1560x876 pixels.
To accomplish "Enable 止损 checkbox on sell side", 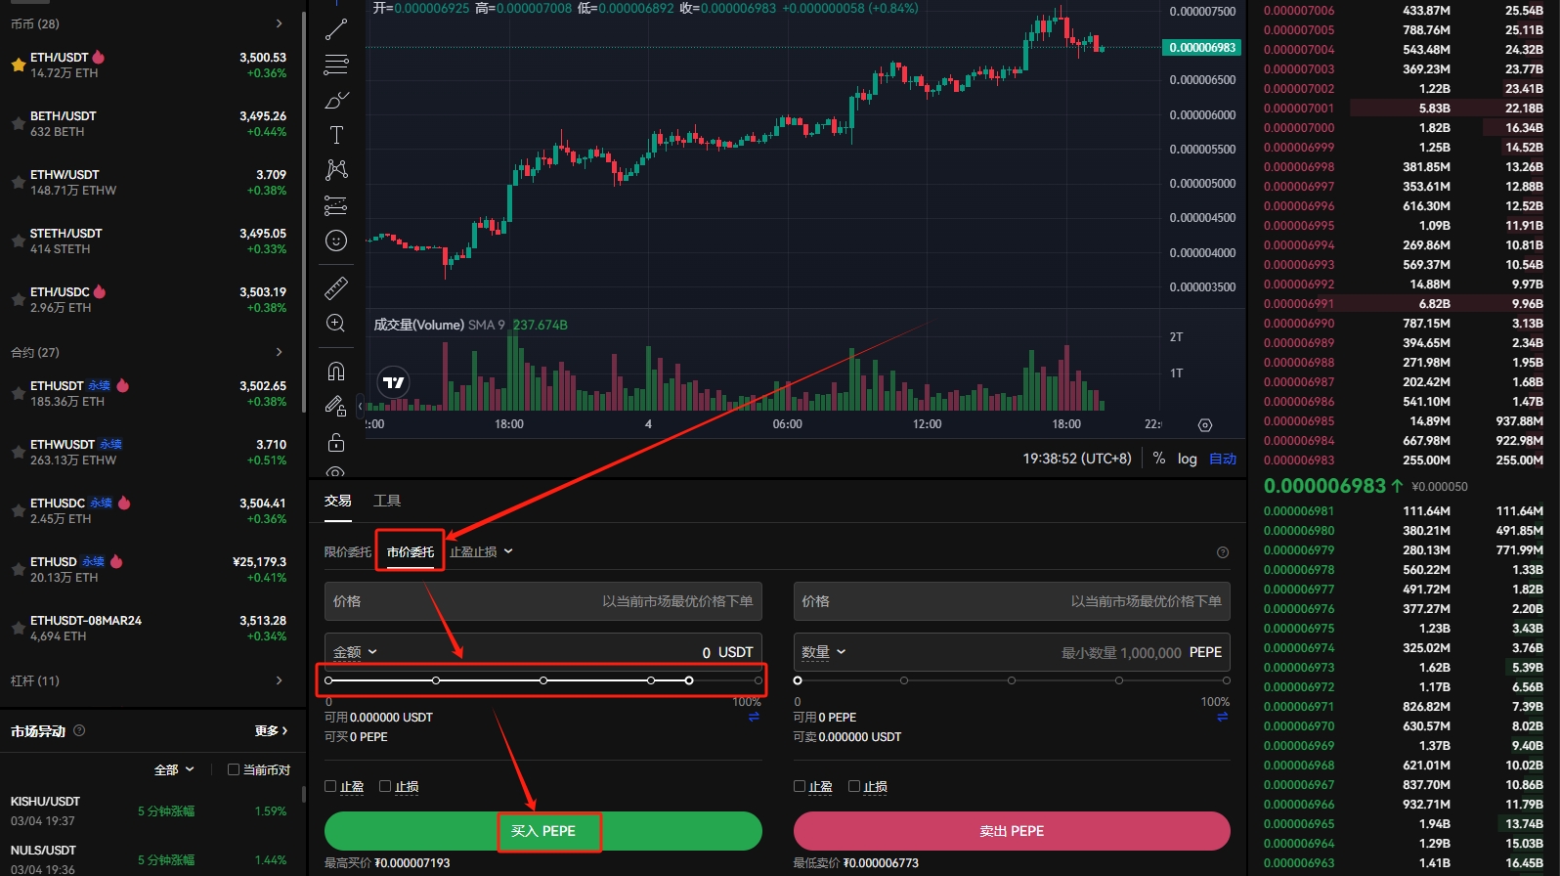I will click(854, 786).
